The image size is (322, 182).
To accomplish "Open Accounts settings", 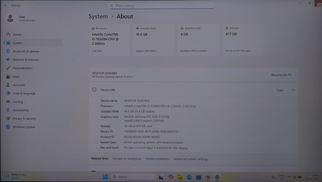I will [33, 85].
